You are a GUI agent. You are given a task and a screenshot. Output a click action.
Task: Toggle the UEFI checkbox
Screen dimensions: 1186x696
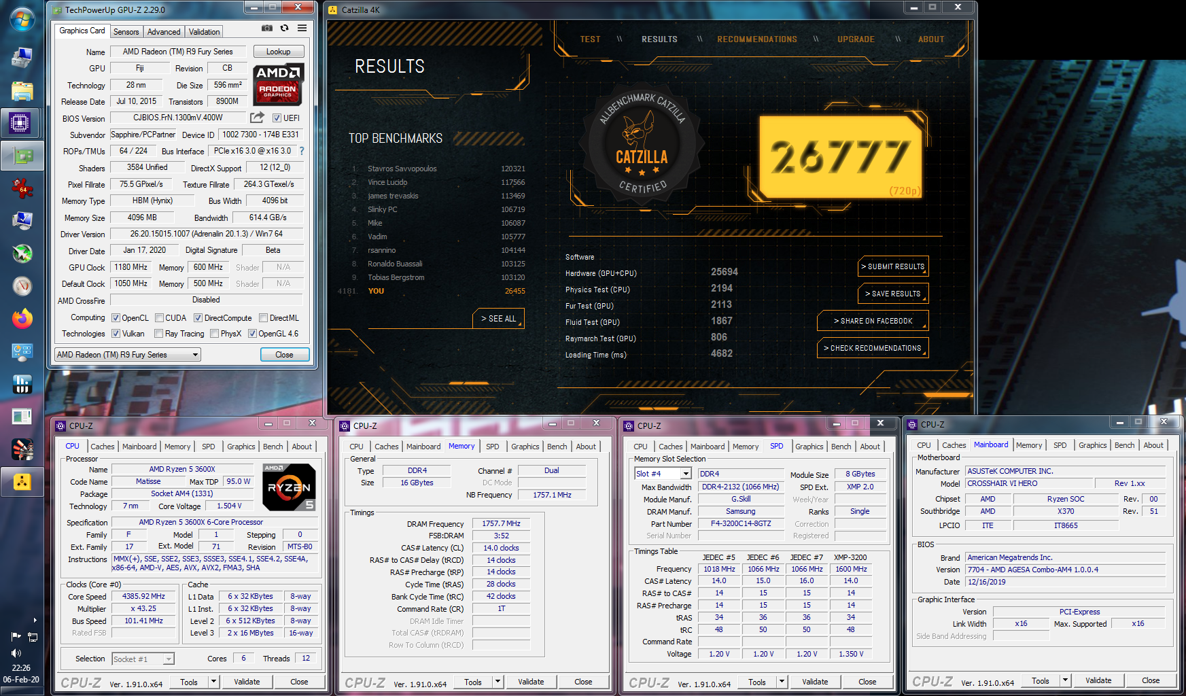tap(277, 118)
